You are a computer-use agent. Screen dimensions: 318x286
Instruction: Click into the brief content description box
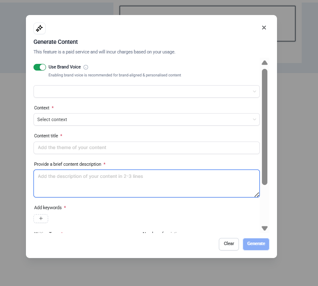[x=146, y=183]
